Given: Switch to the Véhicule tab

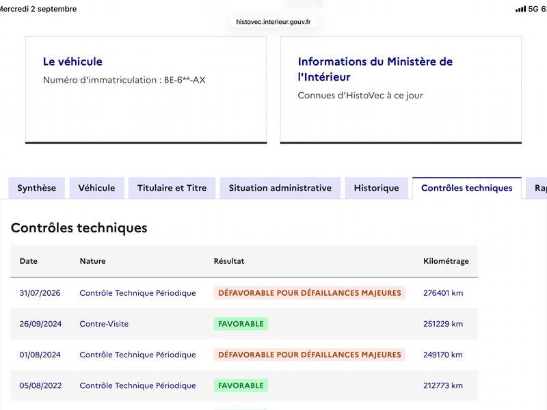Looking at the screenshot, I should (x=96, y=188).
